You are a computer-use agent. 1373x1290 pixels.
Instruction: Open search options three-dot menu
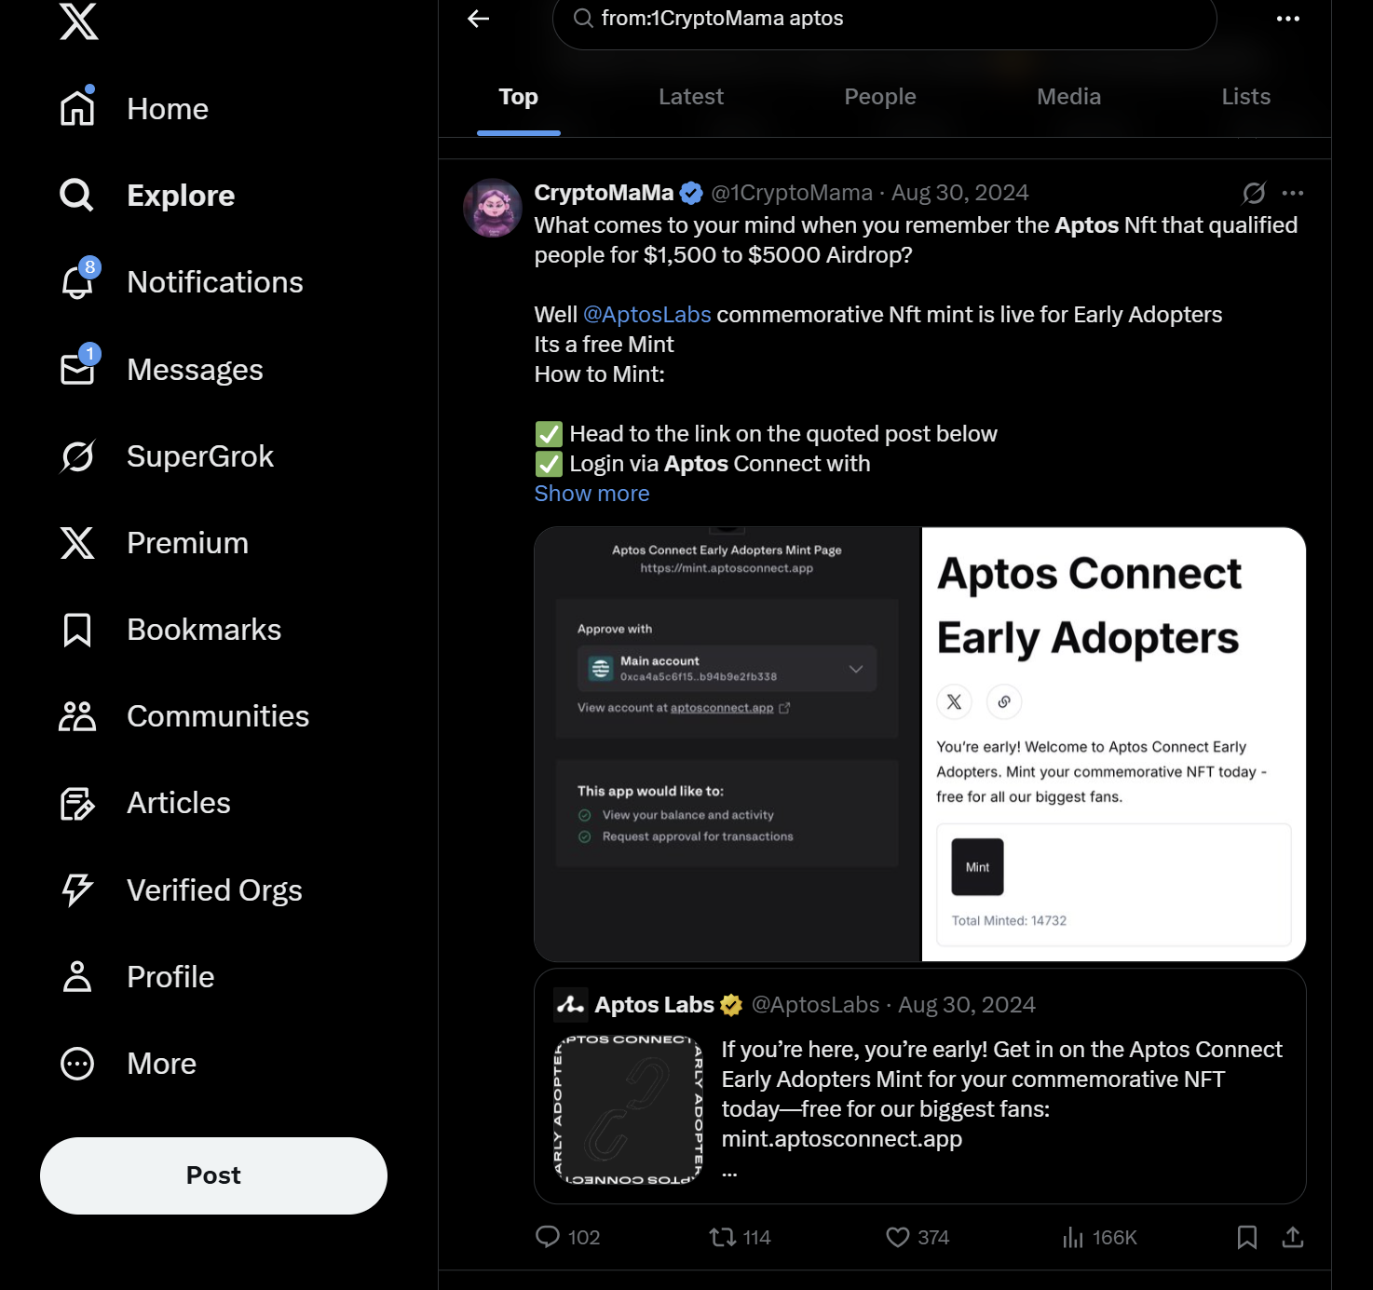pyautogui.click(x=1288, y=19)
